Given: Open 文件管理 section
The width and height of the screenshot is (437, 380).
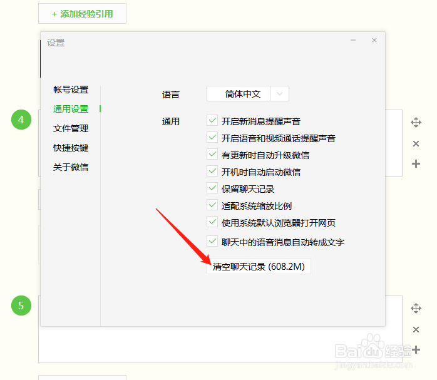Looking at the screenshot, I should [71, 128].
